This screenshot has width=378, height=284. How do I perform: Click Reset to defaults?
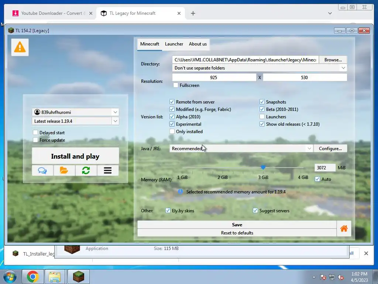point(237,233)
